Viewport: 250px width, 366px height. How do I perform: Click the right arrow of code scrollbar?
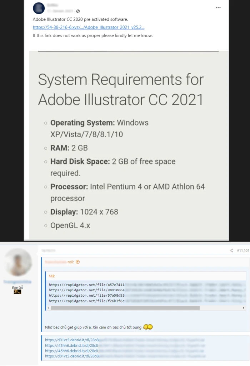tap(243, 308)
